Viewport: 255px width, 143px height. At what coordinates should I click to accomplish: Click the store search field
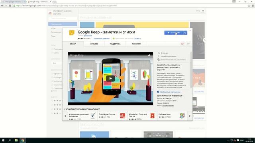63,18
